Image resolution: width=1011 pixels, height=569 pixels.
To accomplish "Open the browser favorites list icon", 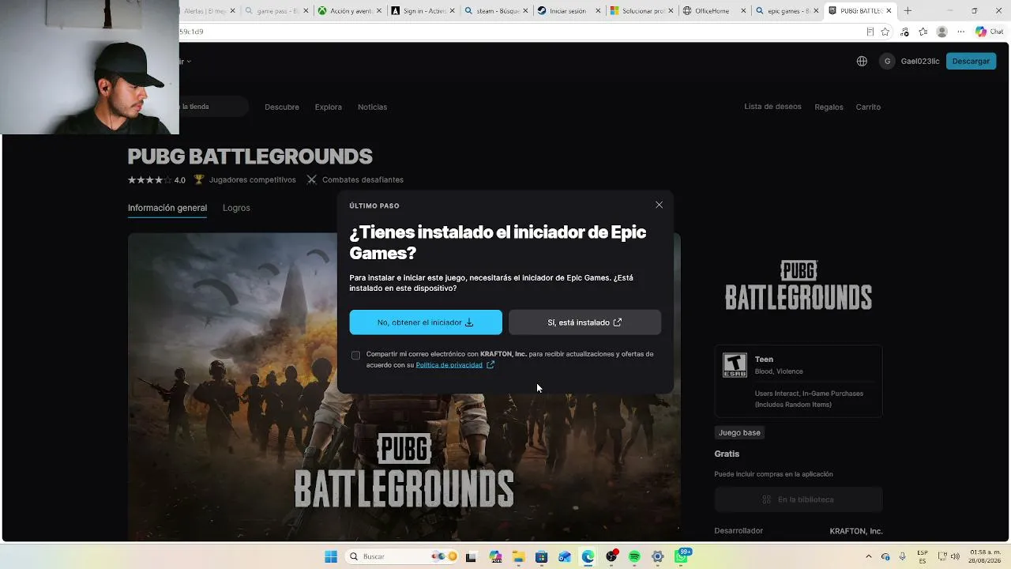I will point(923,32).
